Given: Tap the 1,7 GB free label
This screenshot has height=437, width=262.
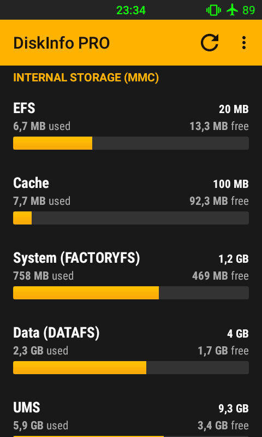Looking at the screenshot, I should click(223, 351).
